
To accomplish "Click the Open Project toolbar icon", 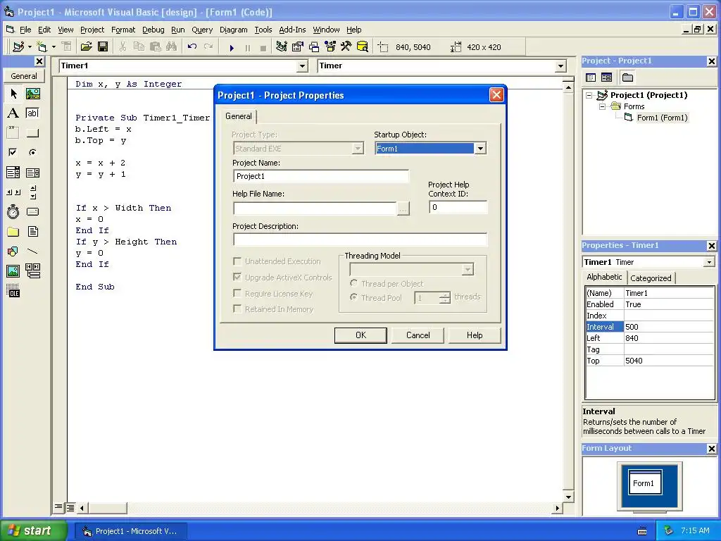I will click(x=86, y=46).
